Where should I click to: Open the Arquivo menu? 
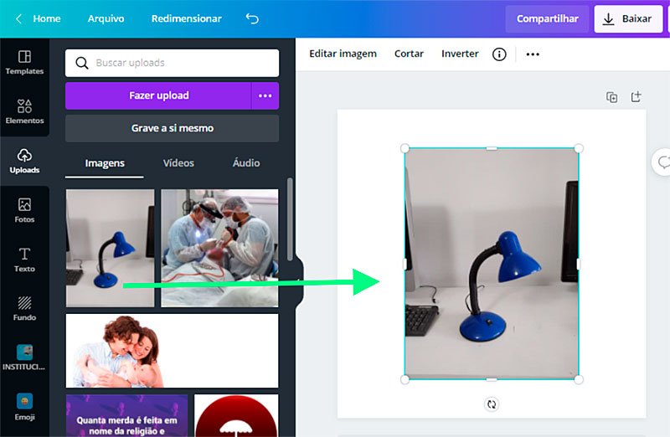pyautogui.click(x=106, y=18)
